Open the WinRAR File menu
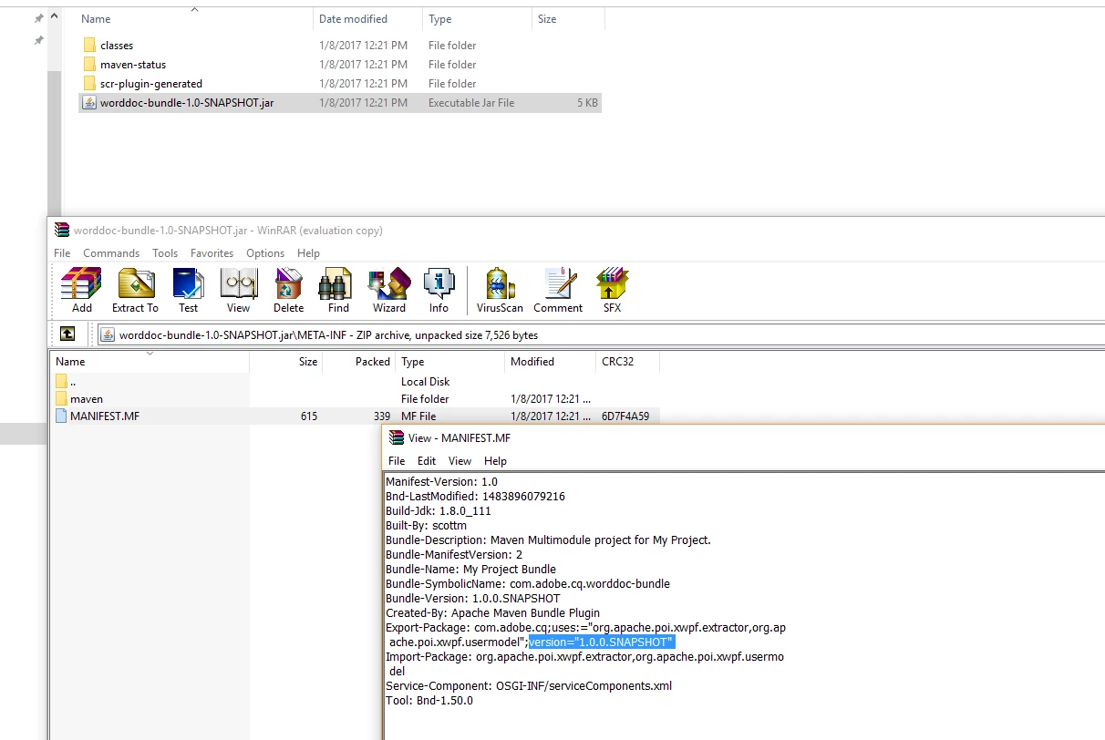This screenshot has height=740, width=1105. tap(62, 253)
